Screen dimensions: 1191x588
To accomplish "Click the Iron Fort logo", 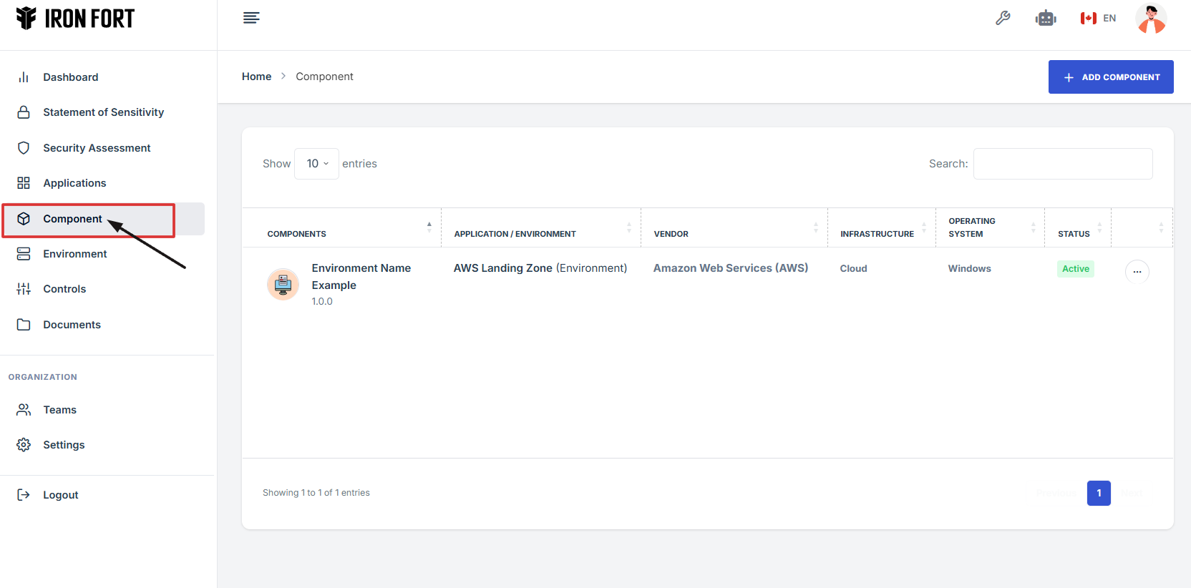I will click(x=76, y=19).
